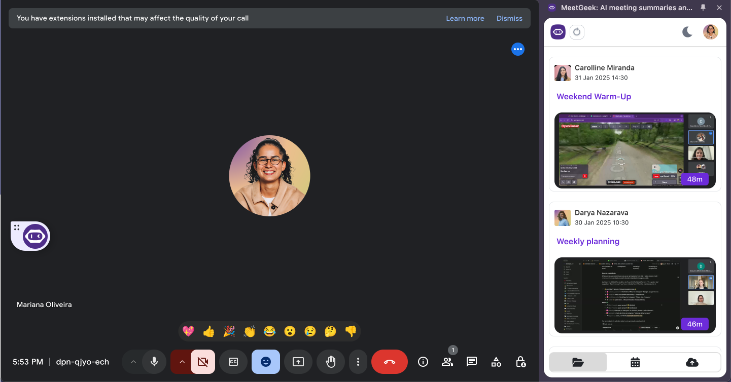
Task: Open the Weekend Warm-Up meeting link
Action: [594, 96]
